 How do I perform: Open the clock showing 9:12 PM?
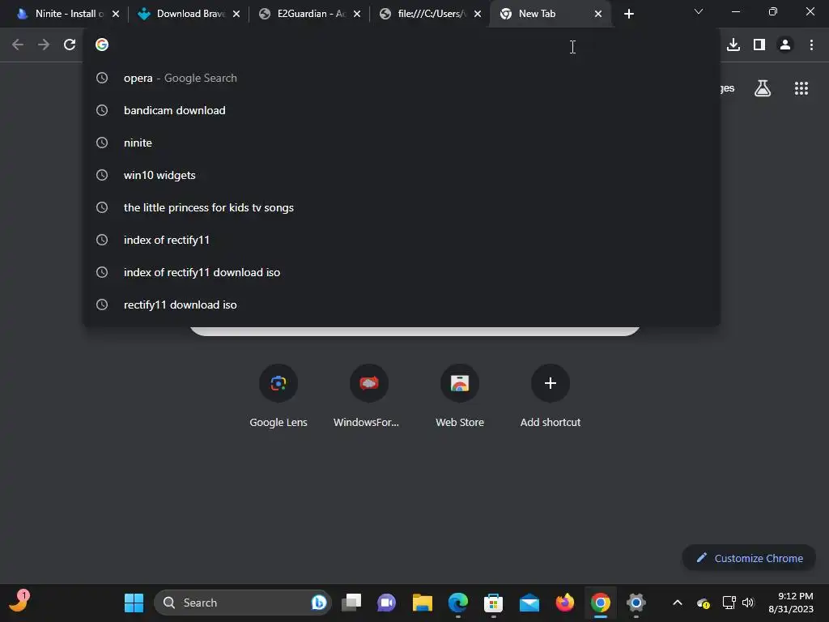coord(790,603)
